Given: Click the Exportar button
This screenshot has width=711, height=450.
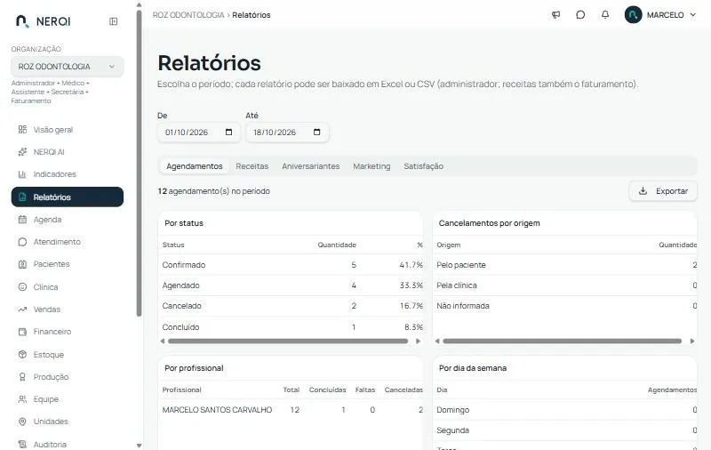Looking at the screenshot, I should click(663, 191).
